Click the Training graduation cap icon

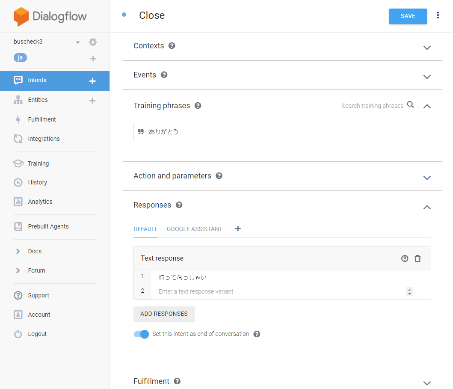(18, 163)
